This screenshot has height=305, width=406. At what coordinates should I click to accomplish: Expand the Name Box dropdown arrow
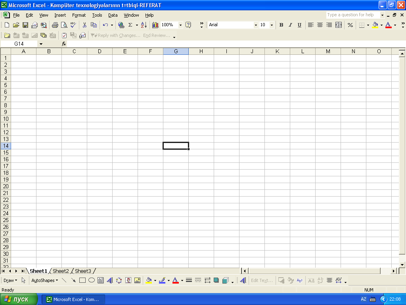(41, 44)
